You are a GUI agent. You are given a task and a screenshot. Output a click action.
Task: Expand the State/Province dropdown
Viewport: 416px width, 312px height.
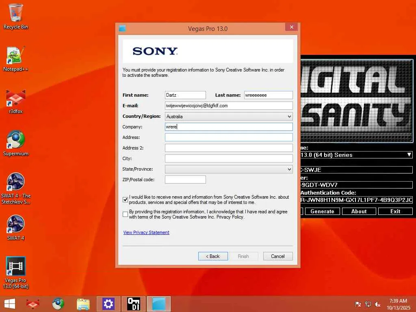pyautogui.click(x=229, y=169)
